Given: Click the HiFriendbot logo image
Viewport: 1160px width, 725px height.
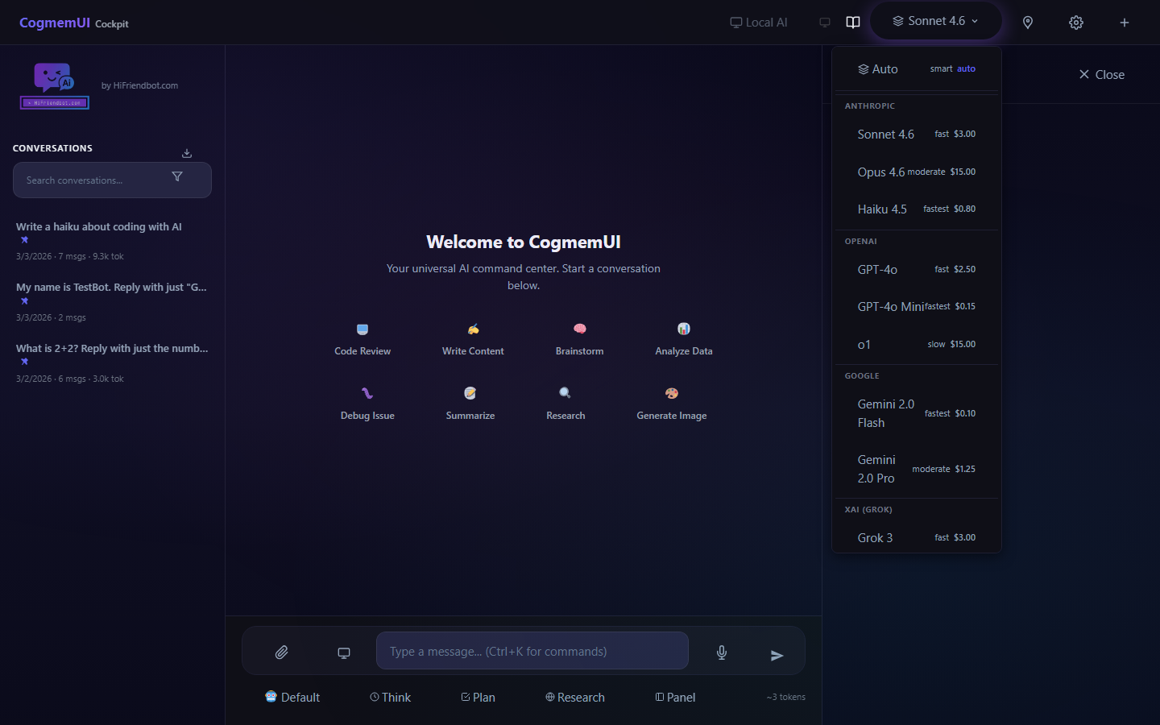Looking at the screenshot, I should [55, 85].
